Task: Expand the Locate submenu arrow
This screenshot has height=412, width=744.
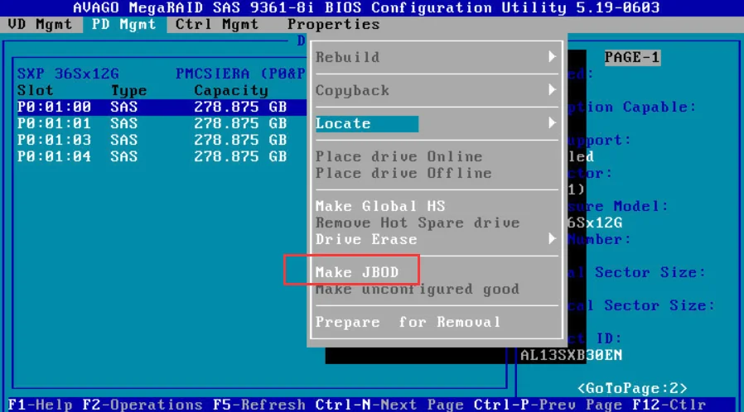Action: point(552,123)
